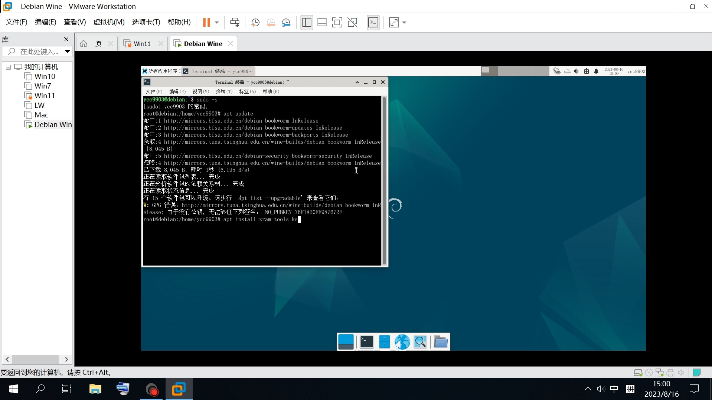The image size is (712, 400).
Task: Close the Debian Wine tab
Action: tap(231, 44)
